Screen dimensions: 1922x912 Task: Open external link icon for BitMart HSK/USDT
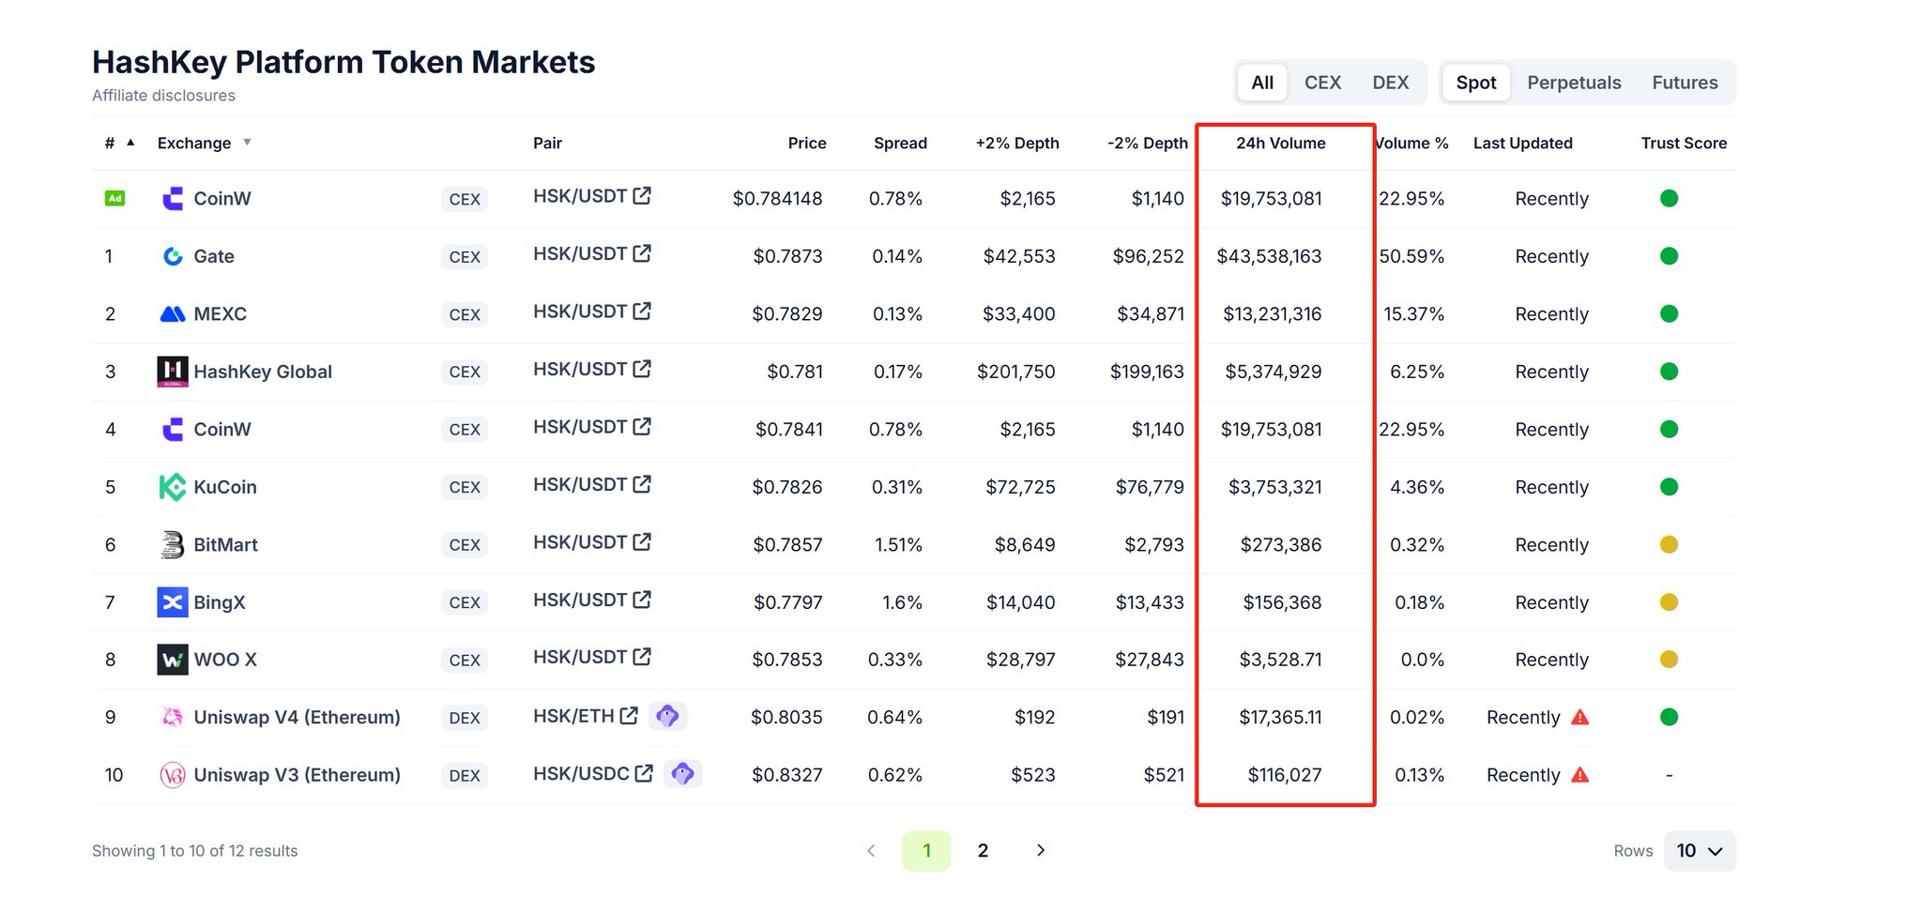642,541
